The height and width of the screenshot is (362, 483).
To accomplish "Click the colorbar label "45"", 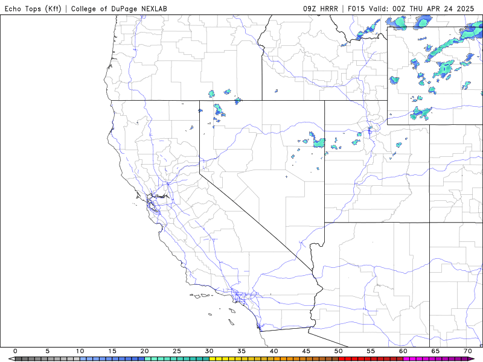I will point(306,351).
